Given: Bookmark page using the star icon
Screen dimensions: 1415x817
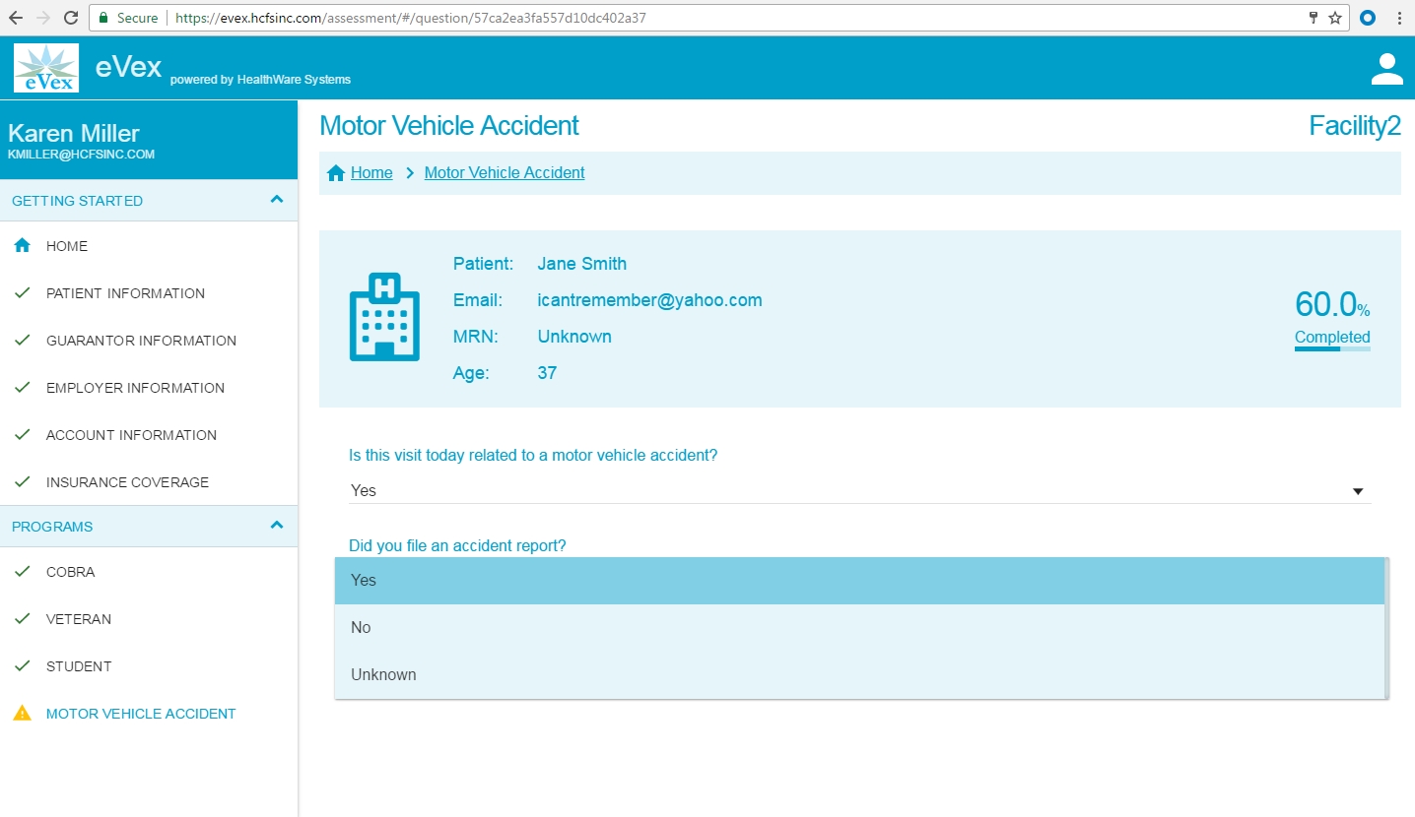Looking at the screenshot, I should click(x=1335, y=18).
